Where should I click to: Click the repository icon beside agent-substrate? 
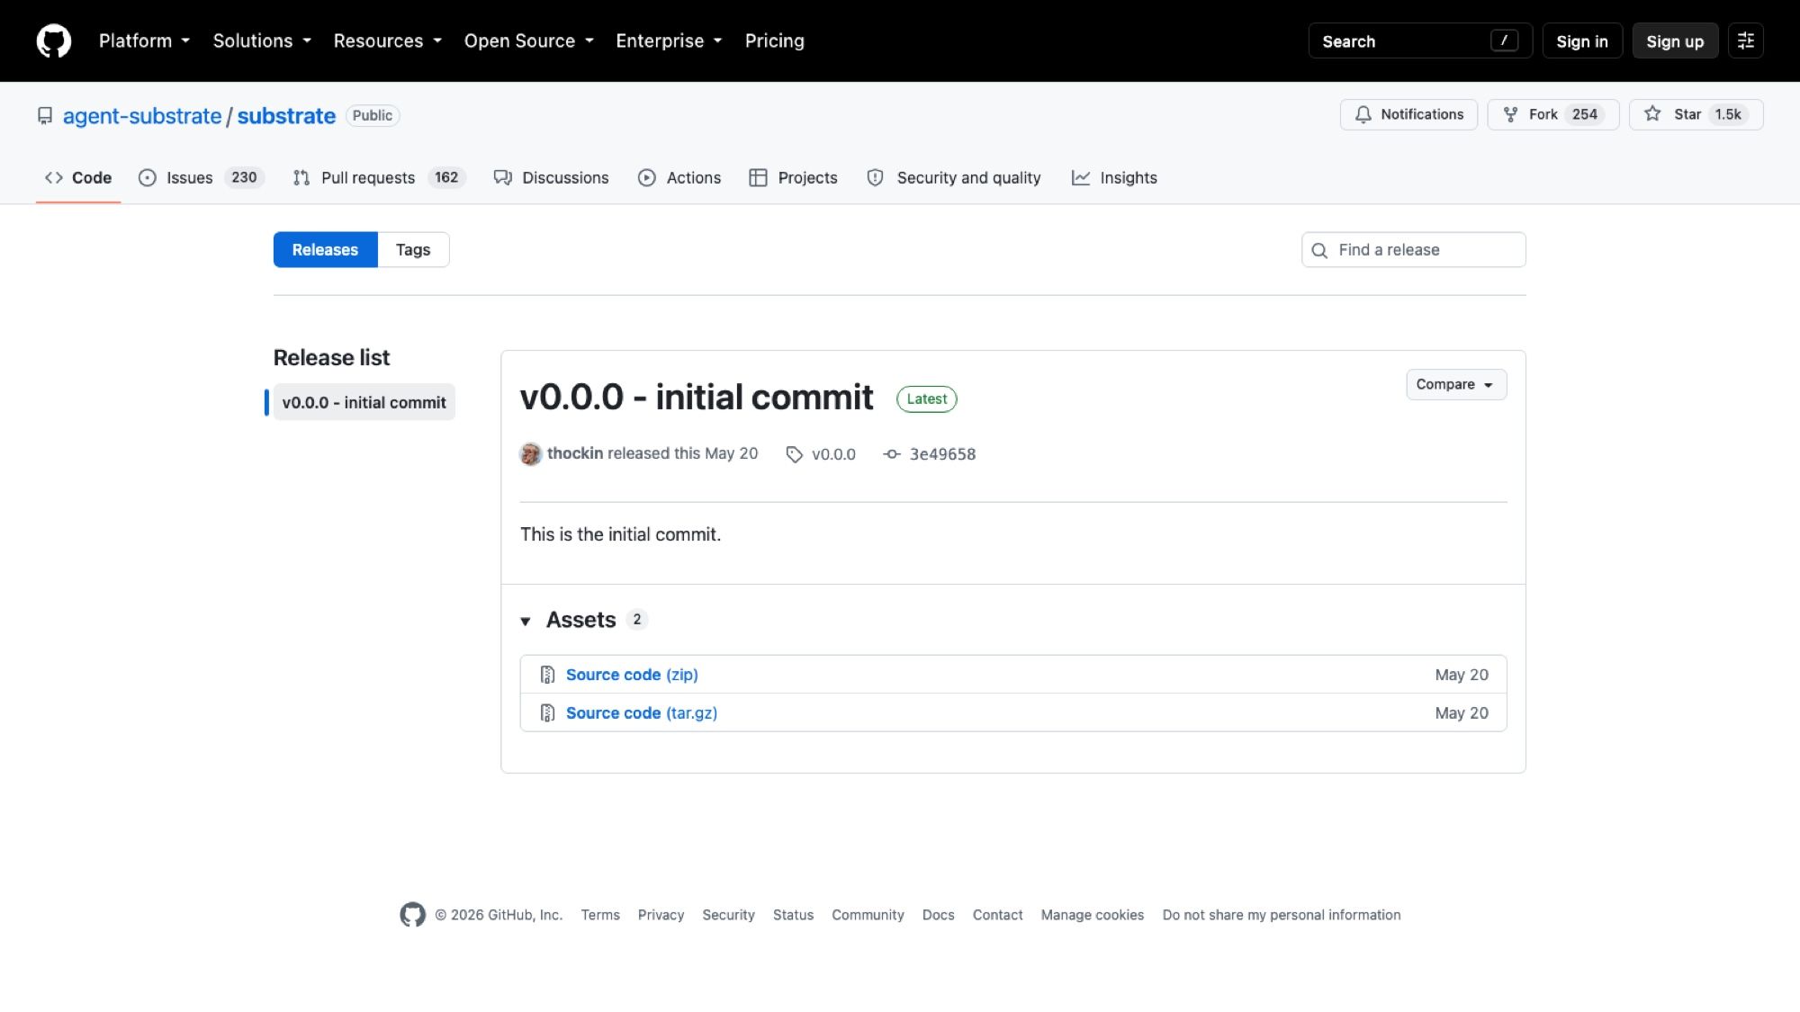click(44, 116)
